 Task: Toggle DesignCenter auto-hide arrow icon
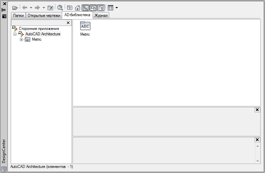[x=4, y=10]
